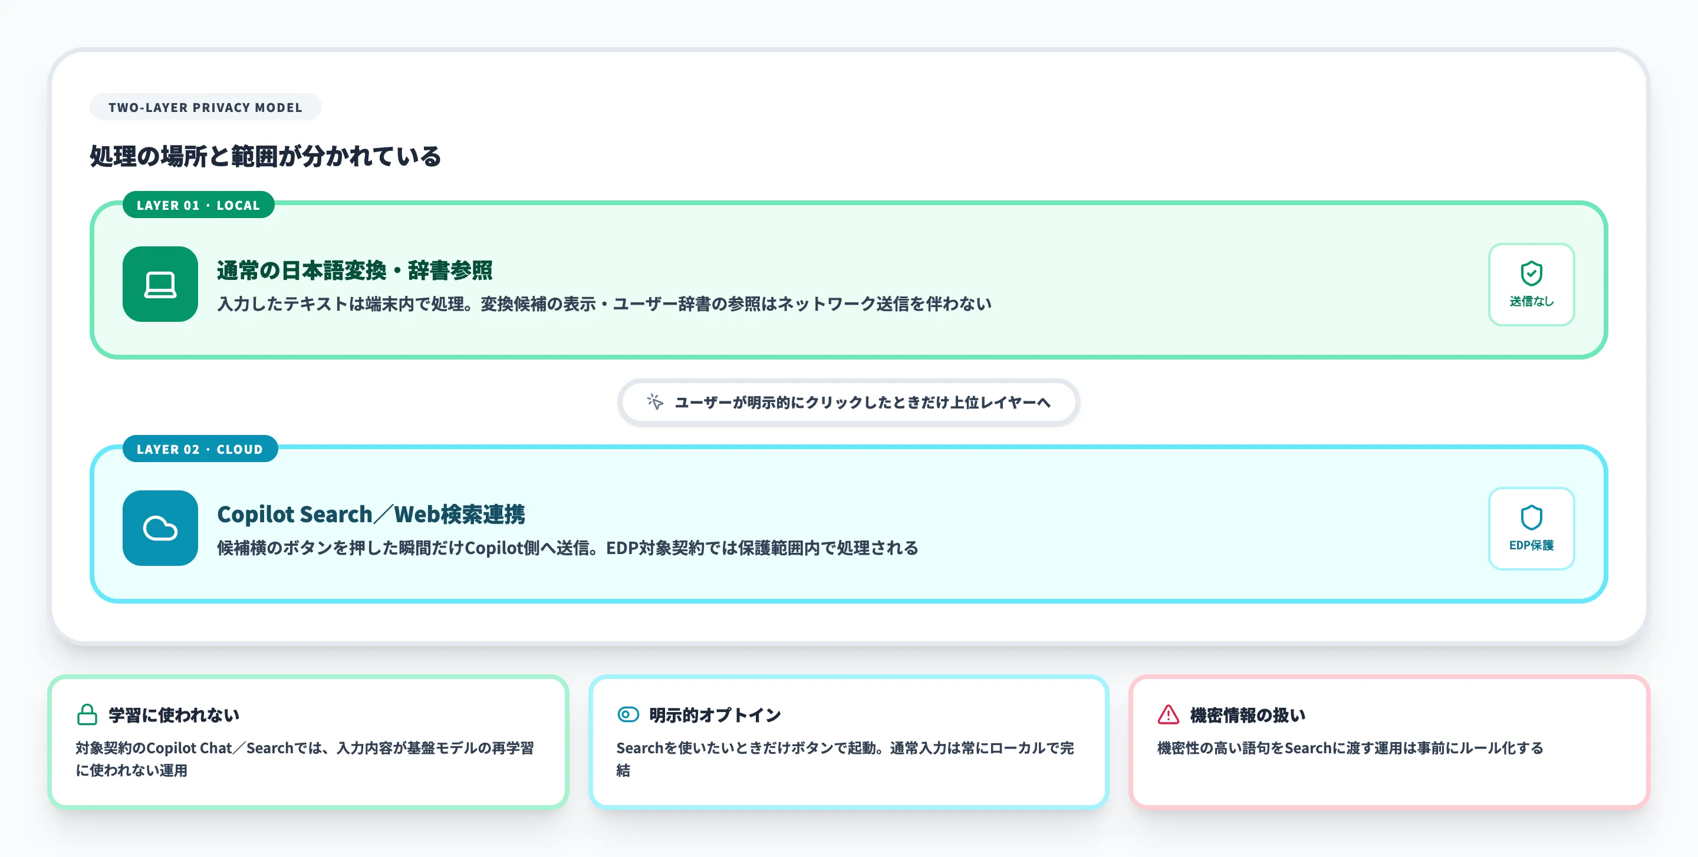Click the Copilot Search／Web検索連携 heading link
Viewport: 1698px width, 857px height.
[372, 515]
